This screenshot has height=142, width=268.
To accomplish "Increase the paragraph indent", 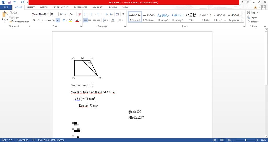I will coord(111,14).
